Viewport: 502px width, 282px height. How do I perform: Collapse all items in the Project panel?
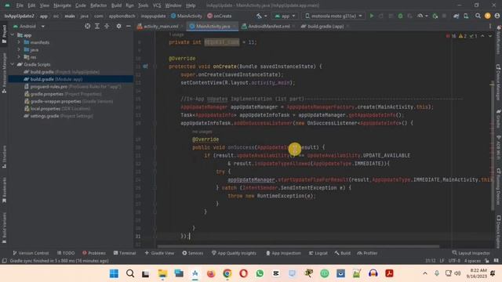107,26
